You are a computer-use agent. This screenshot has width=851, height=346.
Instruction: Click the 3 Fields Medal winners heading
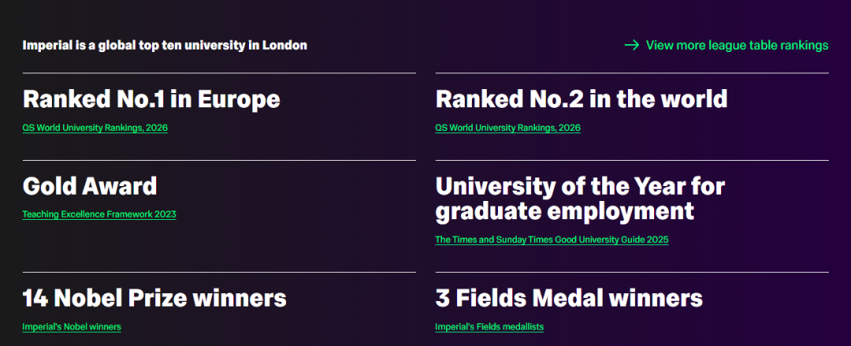[x=568, y=298]
